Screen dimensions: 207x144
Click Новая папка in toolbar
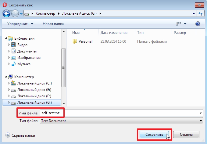(53, 24)
